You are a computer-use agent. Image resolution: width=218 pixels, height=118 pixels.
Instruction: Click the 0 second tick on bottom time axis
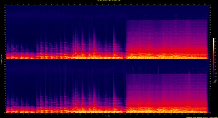coord(6,114)
